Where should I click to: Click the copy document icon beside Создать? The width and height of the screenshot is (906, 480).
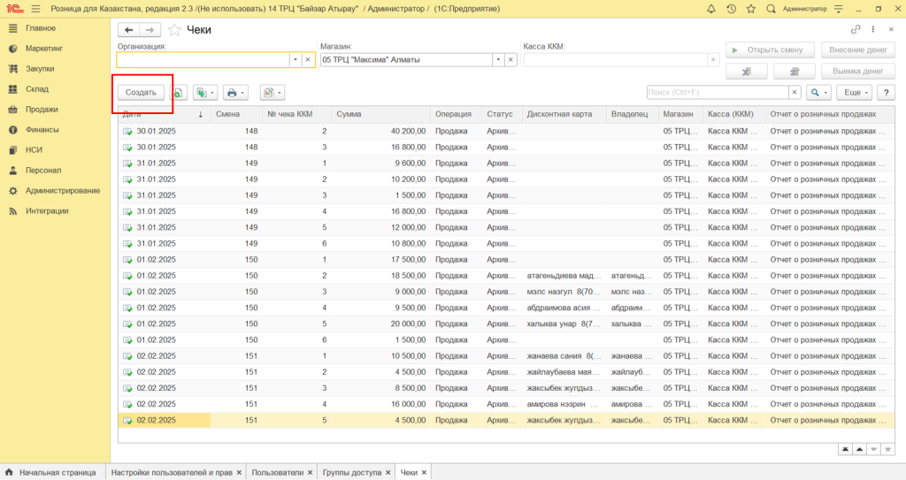pos(179,93)
